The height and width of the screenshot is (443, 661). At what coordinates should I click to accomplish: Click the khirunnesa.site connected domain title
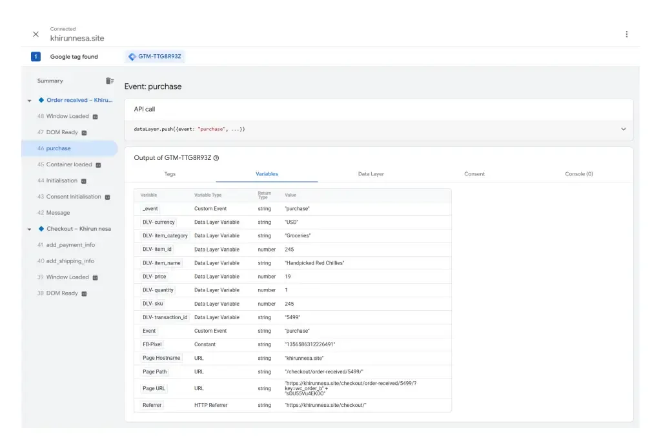77,38
